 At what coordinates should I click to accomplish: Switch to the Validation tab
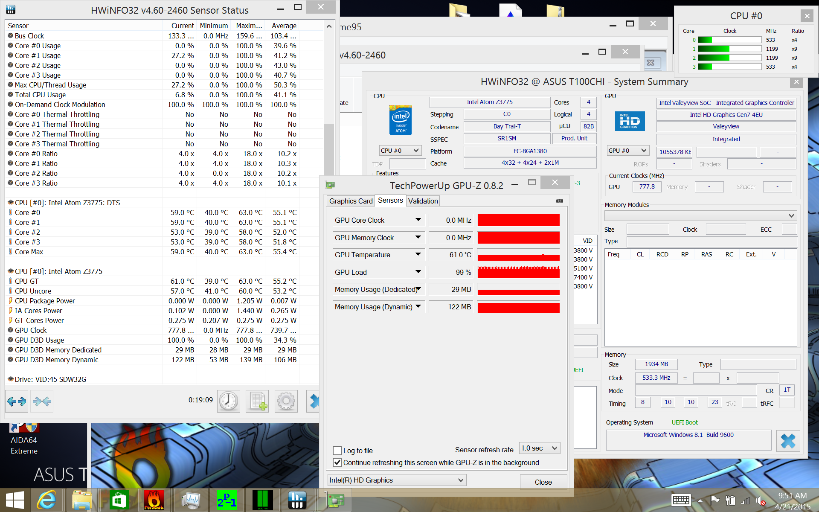(423, 201)
